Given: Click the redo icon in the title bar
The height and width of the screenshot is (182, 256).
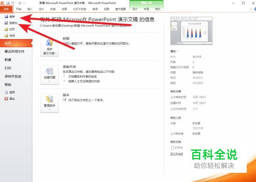Looking at the screenshot, I should pos(20,3).
